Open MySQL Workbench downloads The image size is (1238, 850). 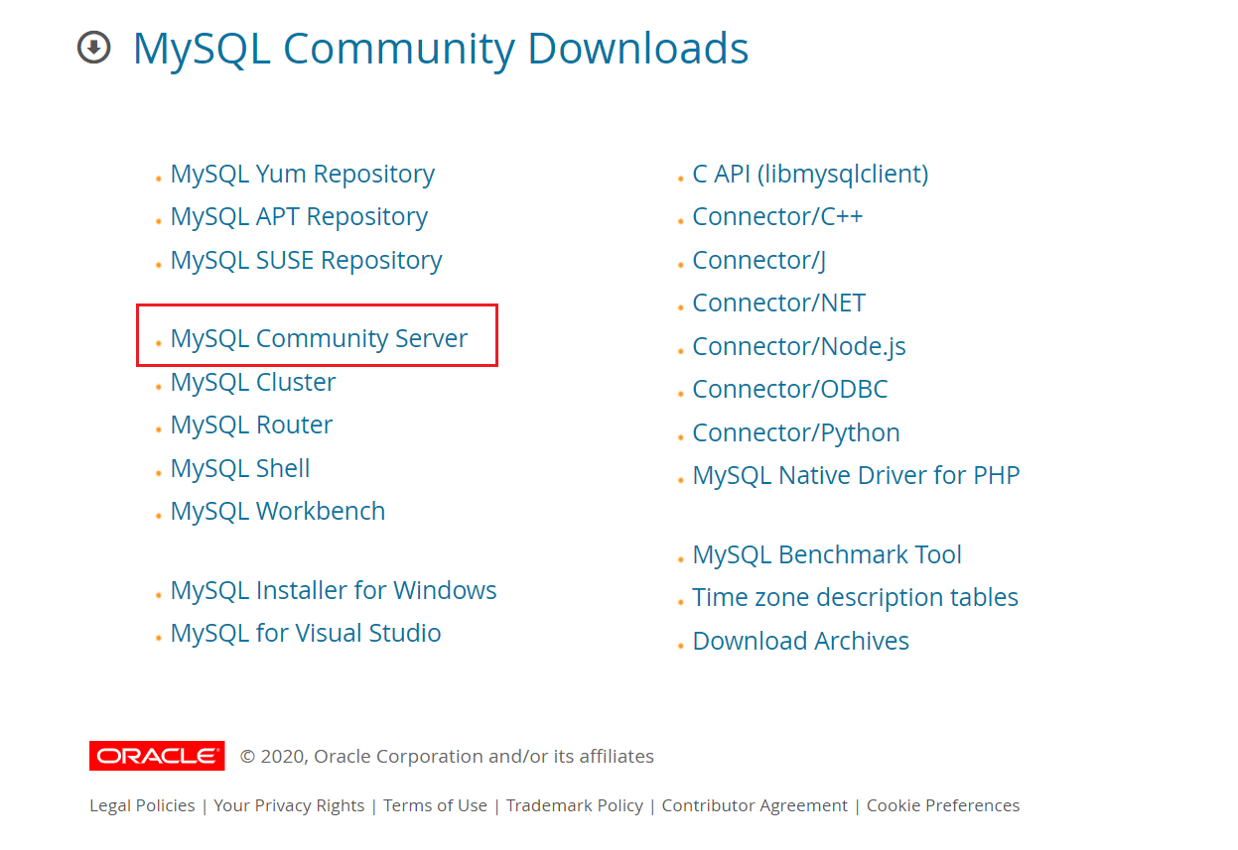point(277,511)
